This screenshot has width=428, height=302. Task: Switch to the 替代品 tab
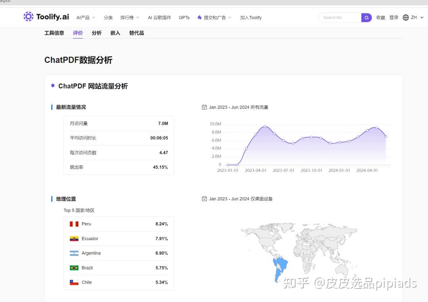pos(136,33)
